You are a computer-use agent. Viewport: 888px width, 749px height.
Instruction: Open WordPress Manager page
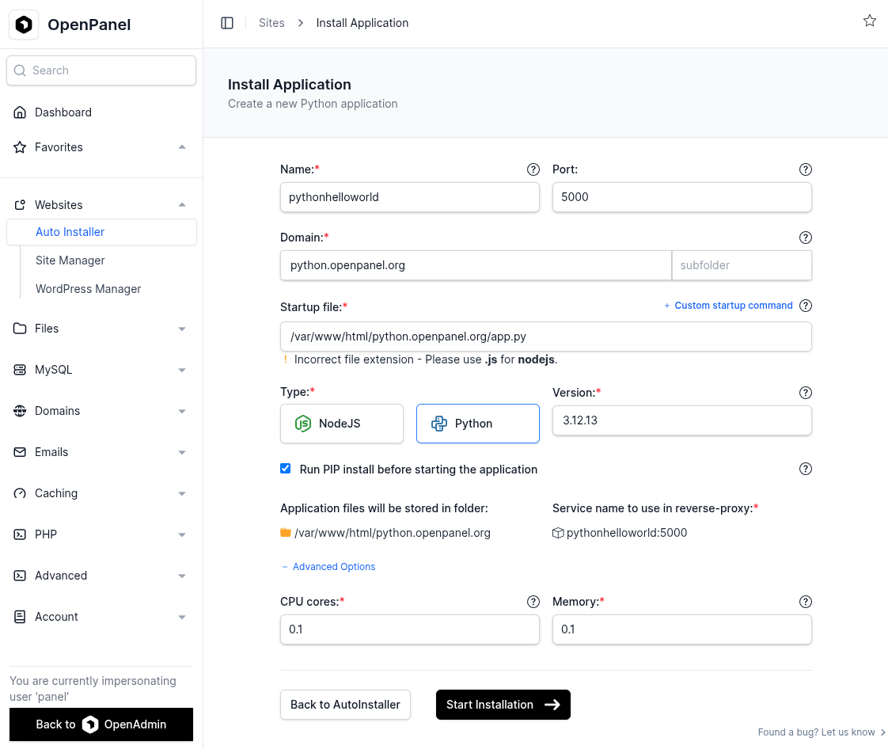[89, 289]
